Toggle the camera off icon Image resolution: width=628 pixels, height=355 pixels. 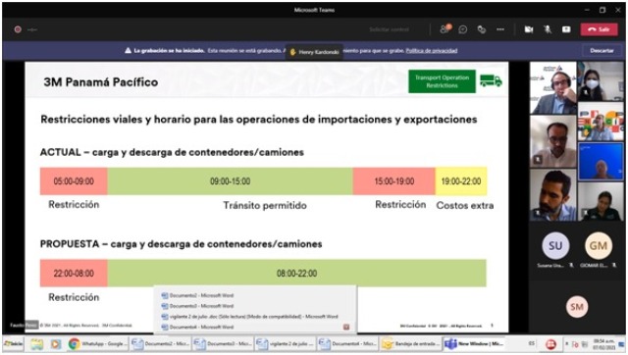529,29
